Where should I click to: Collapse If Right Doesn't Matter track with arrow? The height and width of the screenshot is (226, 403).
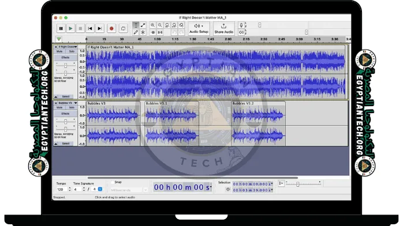tap(56, 97)
